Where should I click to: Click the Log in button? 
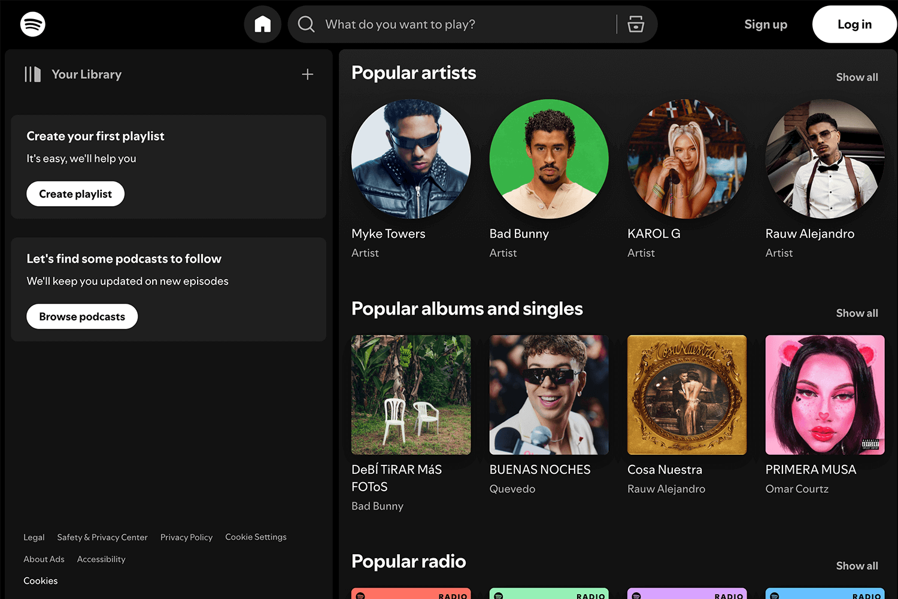(x=854, y=24)
